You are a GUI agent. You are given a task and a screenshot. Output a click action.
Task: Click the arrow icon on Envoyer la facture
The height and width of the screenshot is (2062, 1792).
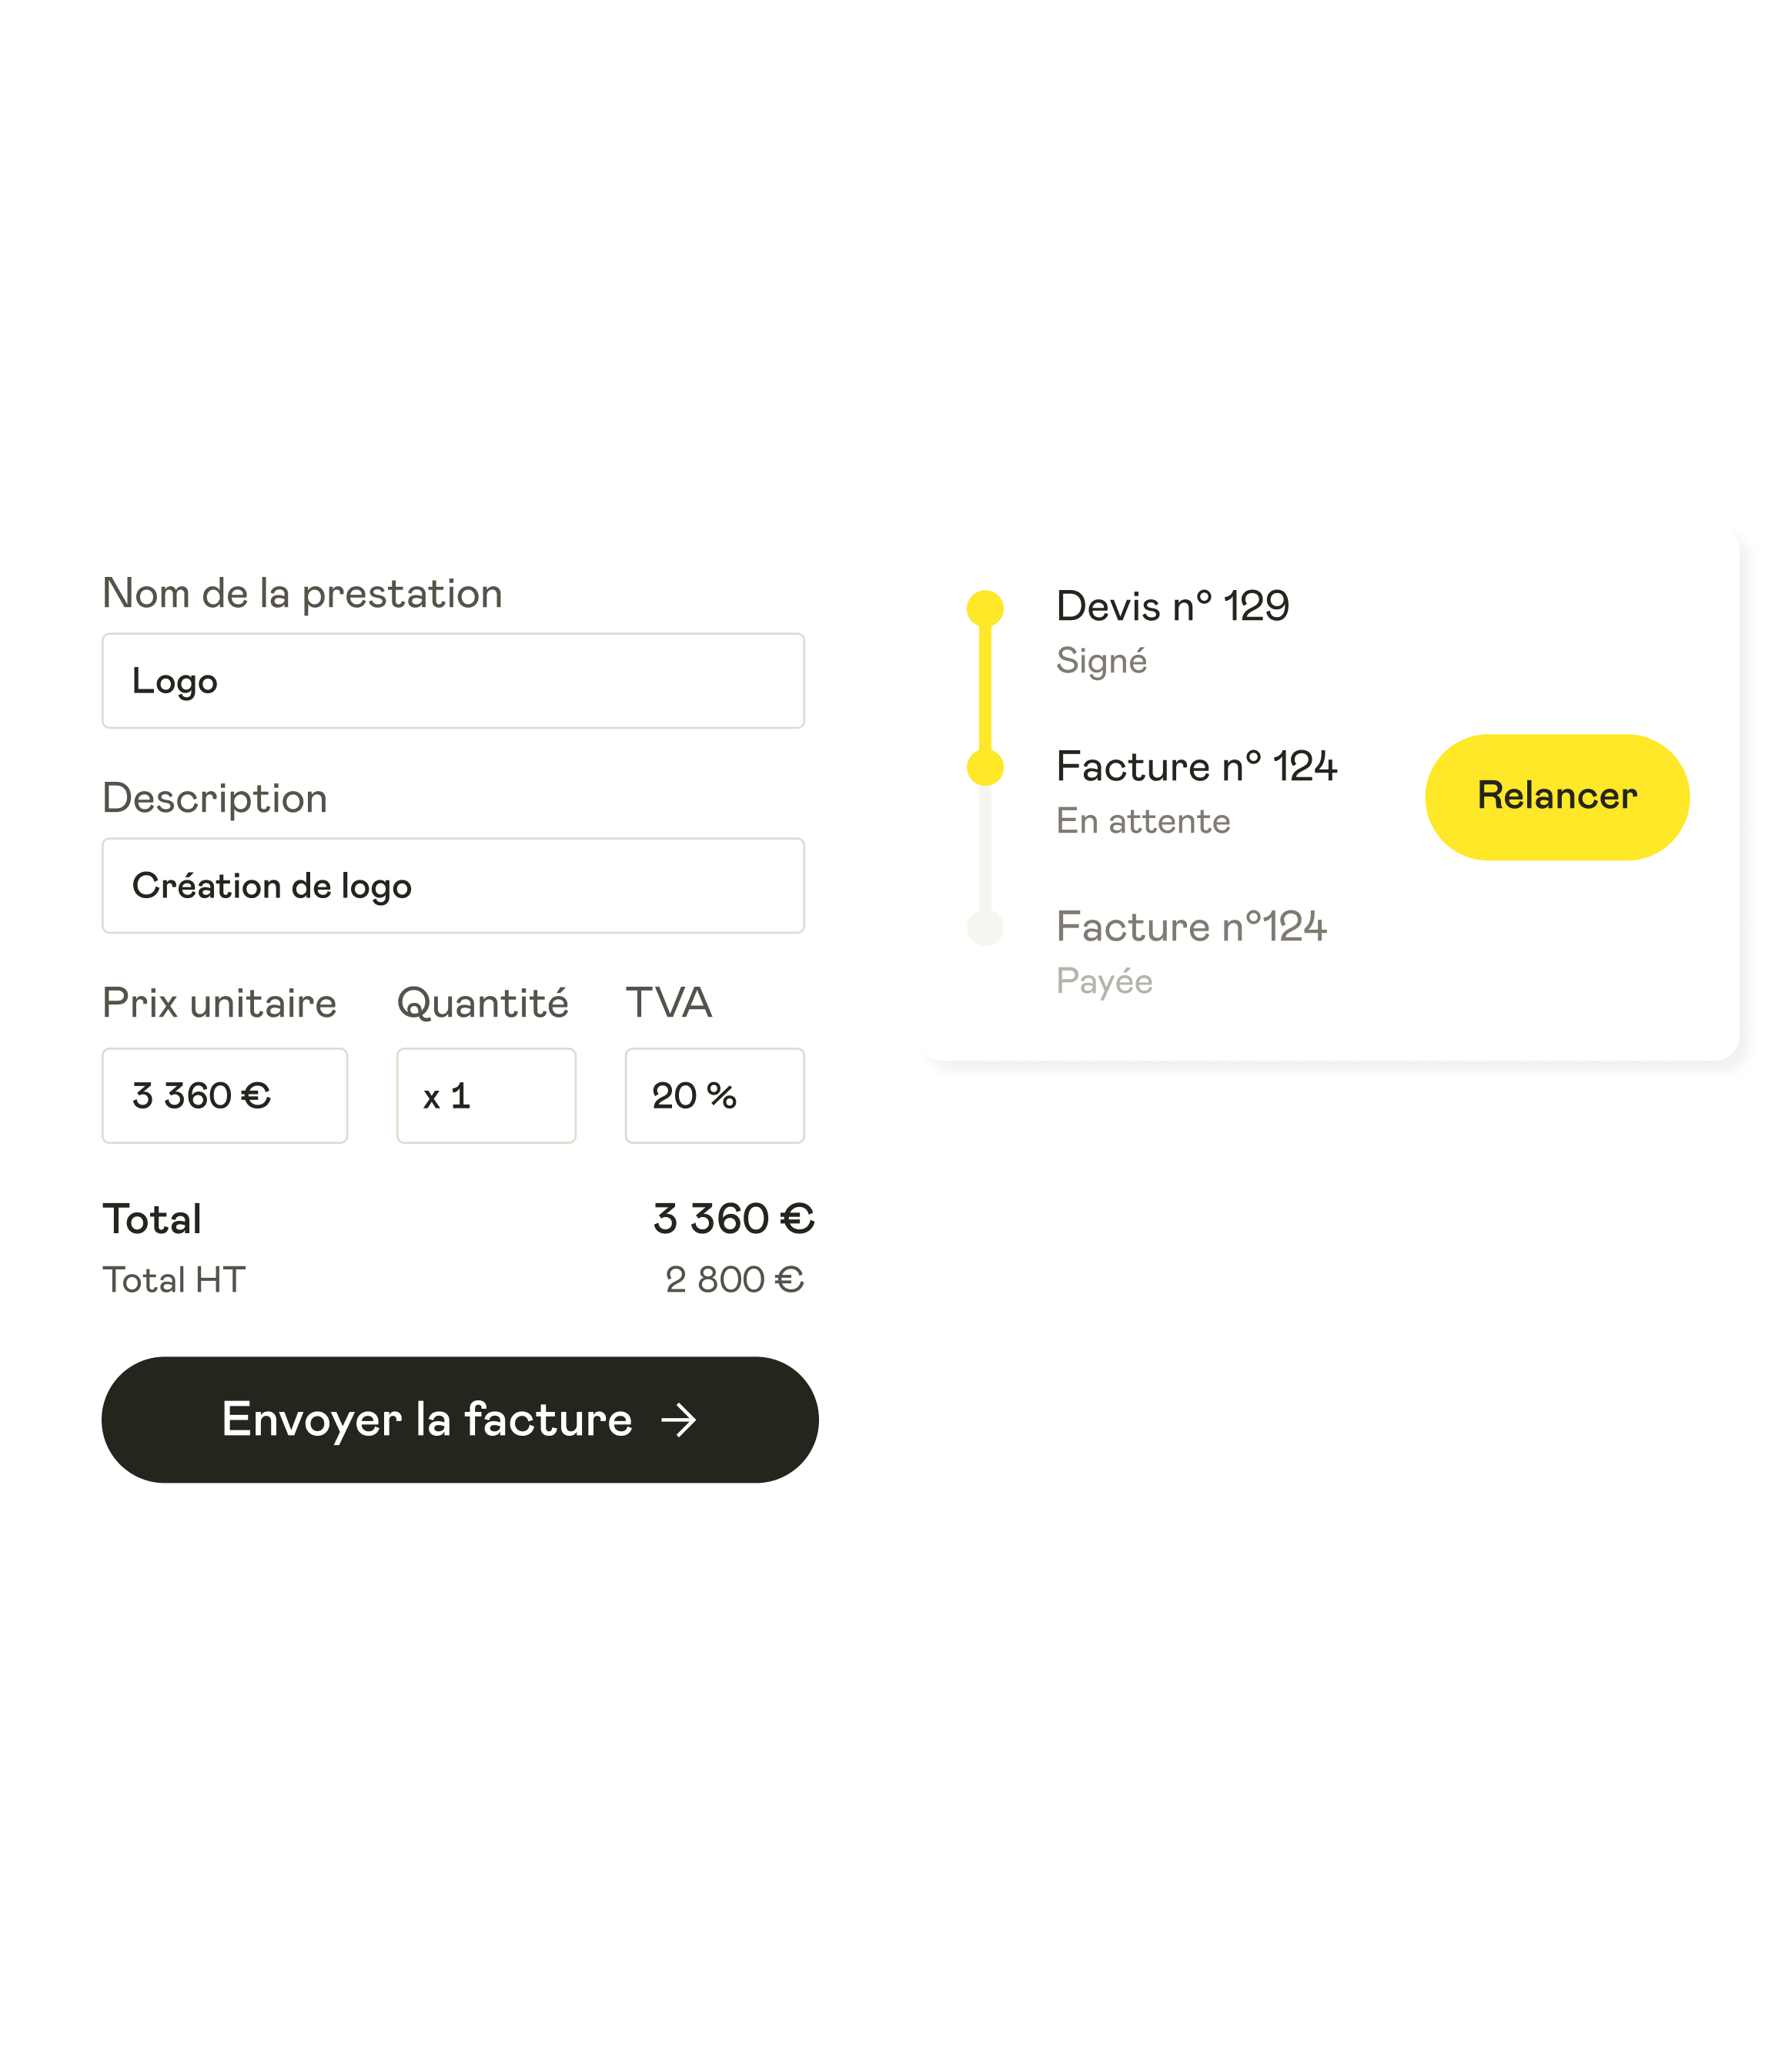tap(679, 1420)
